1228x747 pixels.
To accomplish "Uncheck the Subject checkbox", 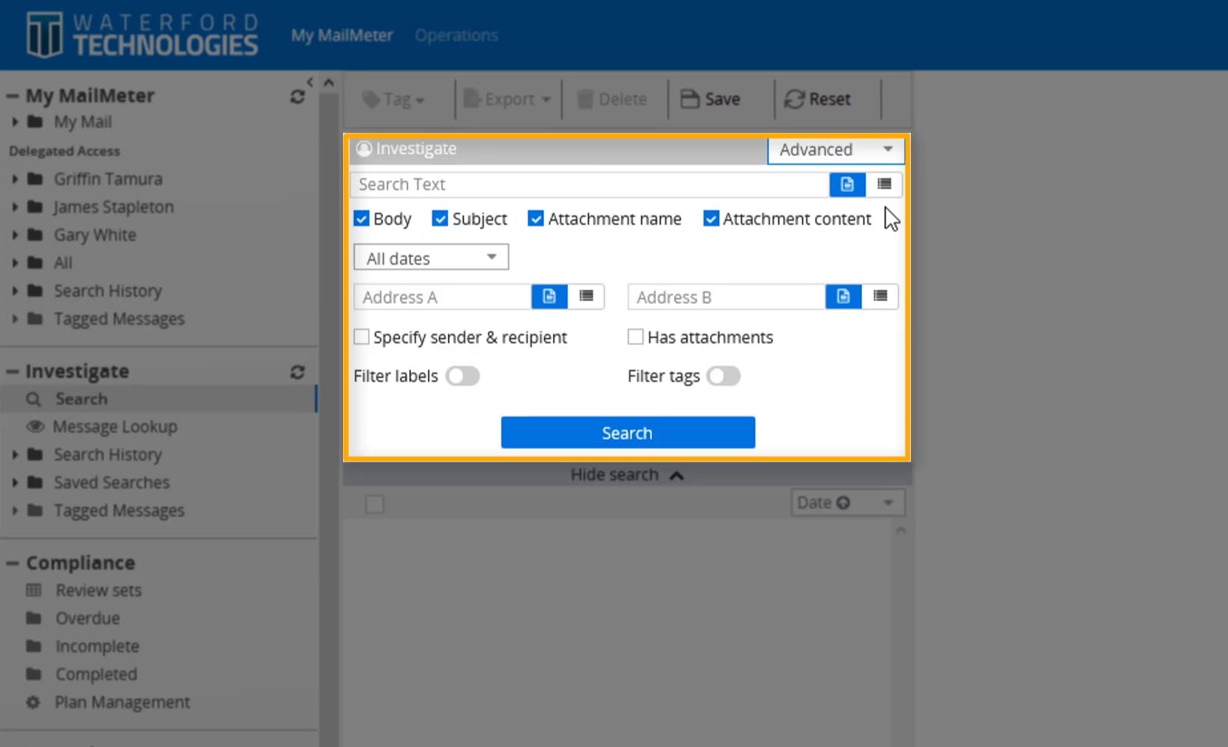I will [440, 219].
